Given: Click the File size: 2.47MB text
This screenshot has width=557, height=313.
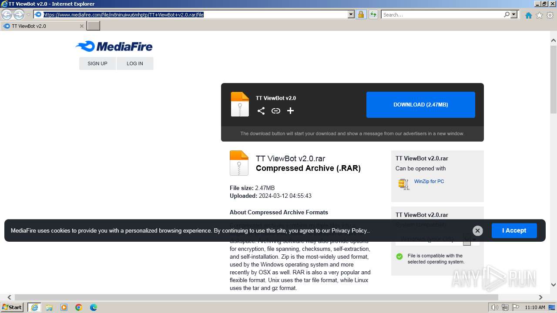Looking at the screenshot, I should pos(252,188).
